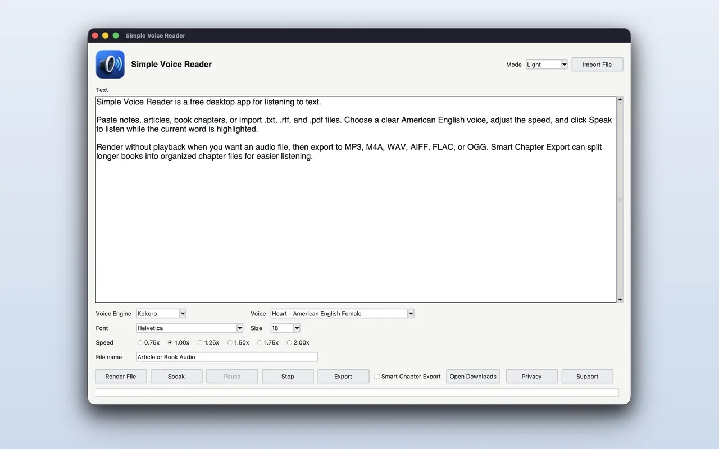This screenshot has height=449, width=719.
Task: Click the scroll up arrow of the text area
Action: pos(620,99)
